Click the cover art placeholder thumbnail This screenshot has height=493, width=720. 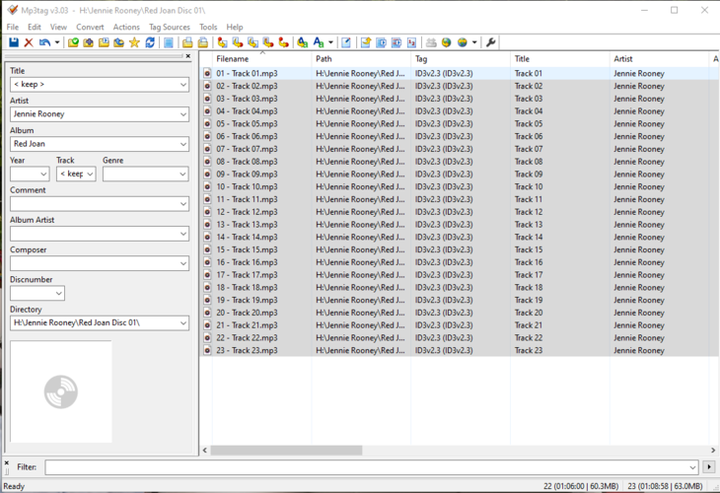tap(61, 391)
